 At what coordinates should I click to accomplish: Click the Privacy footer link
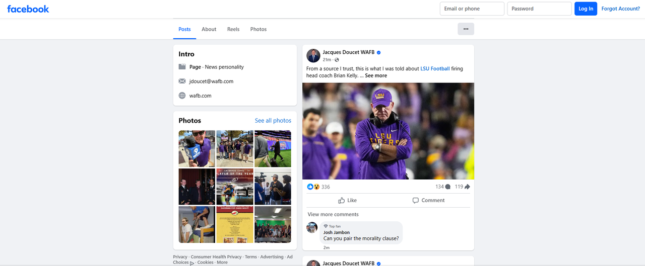pyautogui.click(x=180, y=257)
